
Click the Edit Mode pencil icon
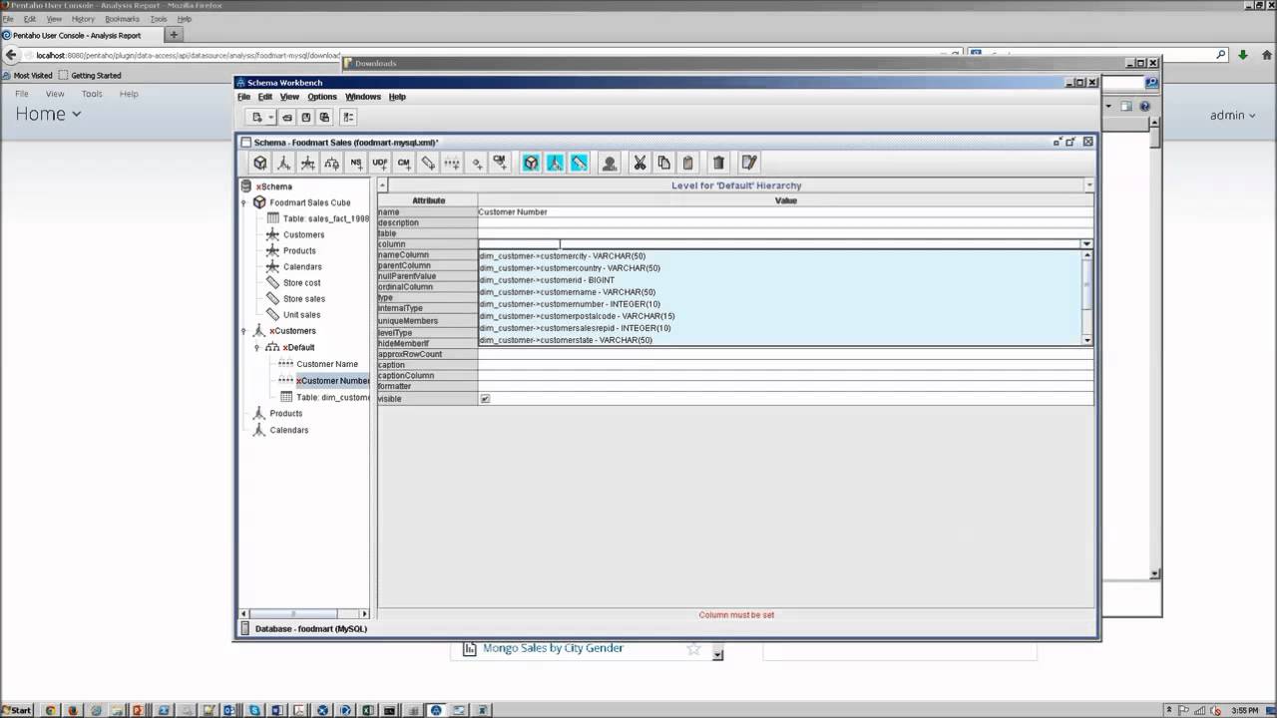(749, 163)
